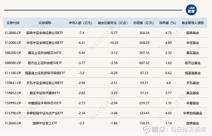Click the 基金管理人简称 column header
The height and width of the screenshot is (136, 212).
coord(193,23)
